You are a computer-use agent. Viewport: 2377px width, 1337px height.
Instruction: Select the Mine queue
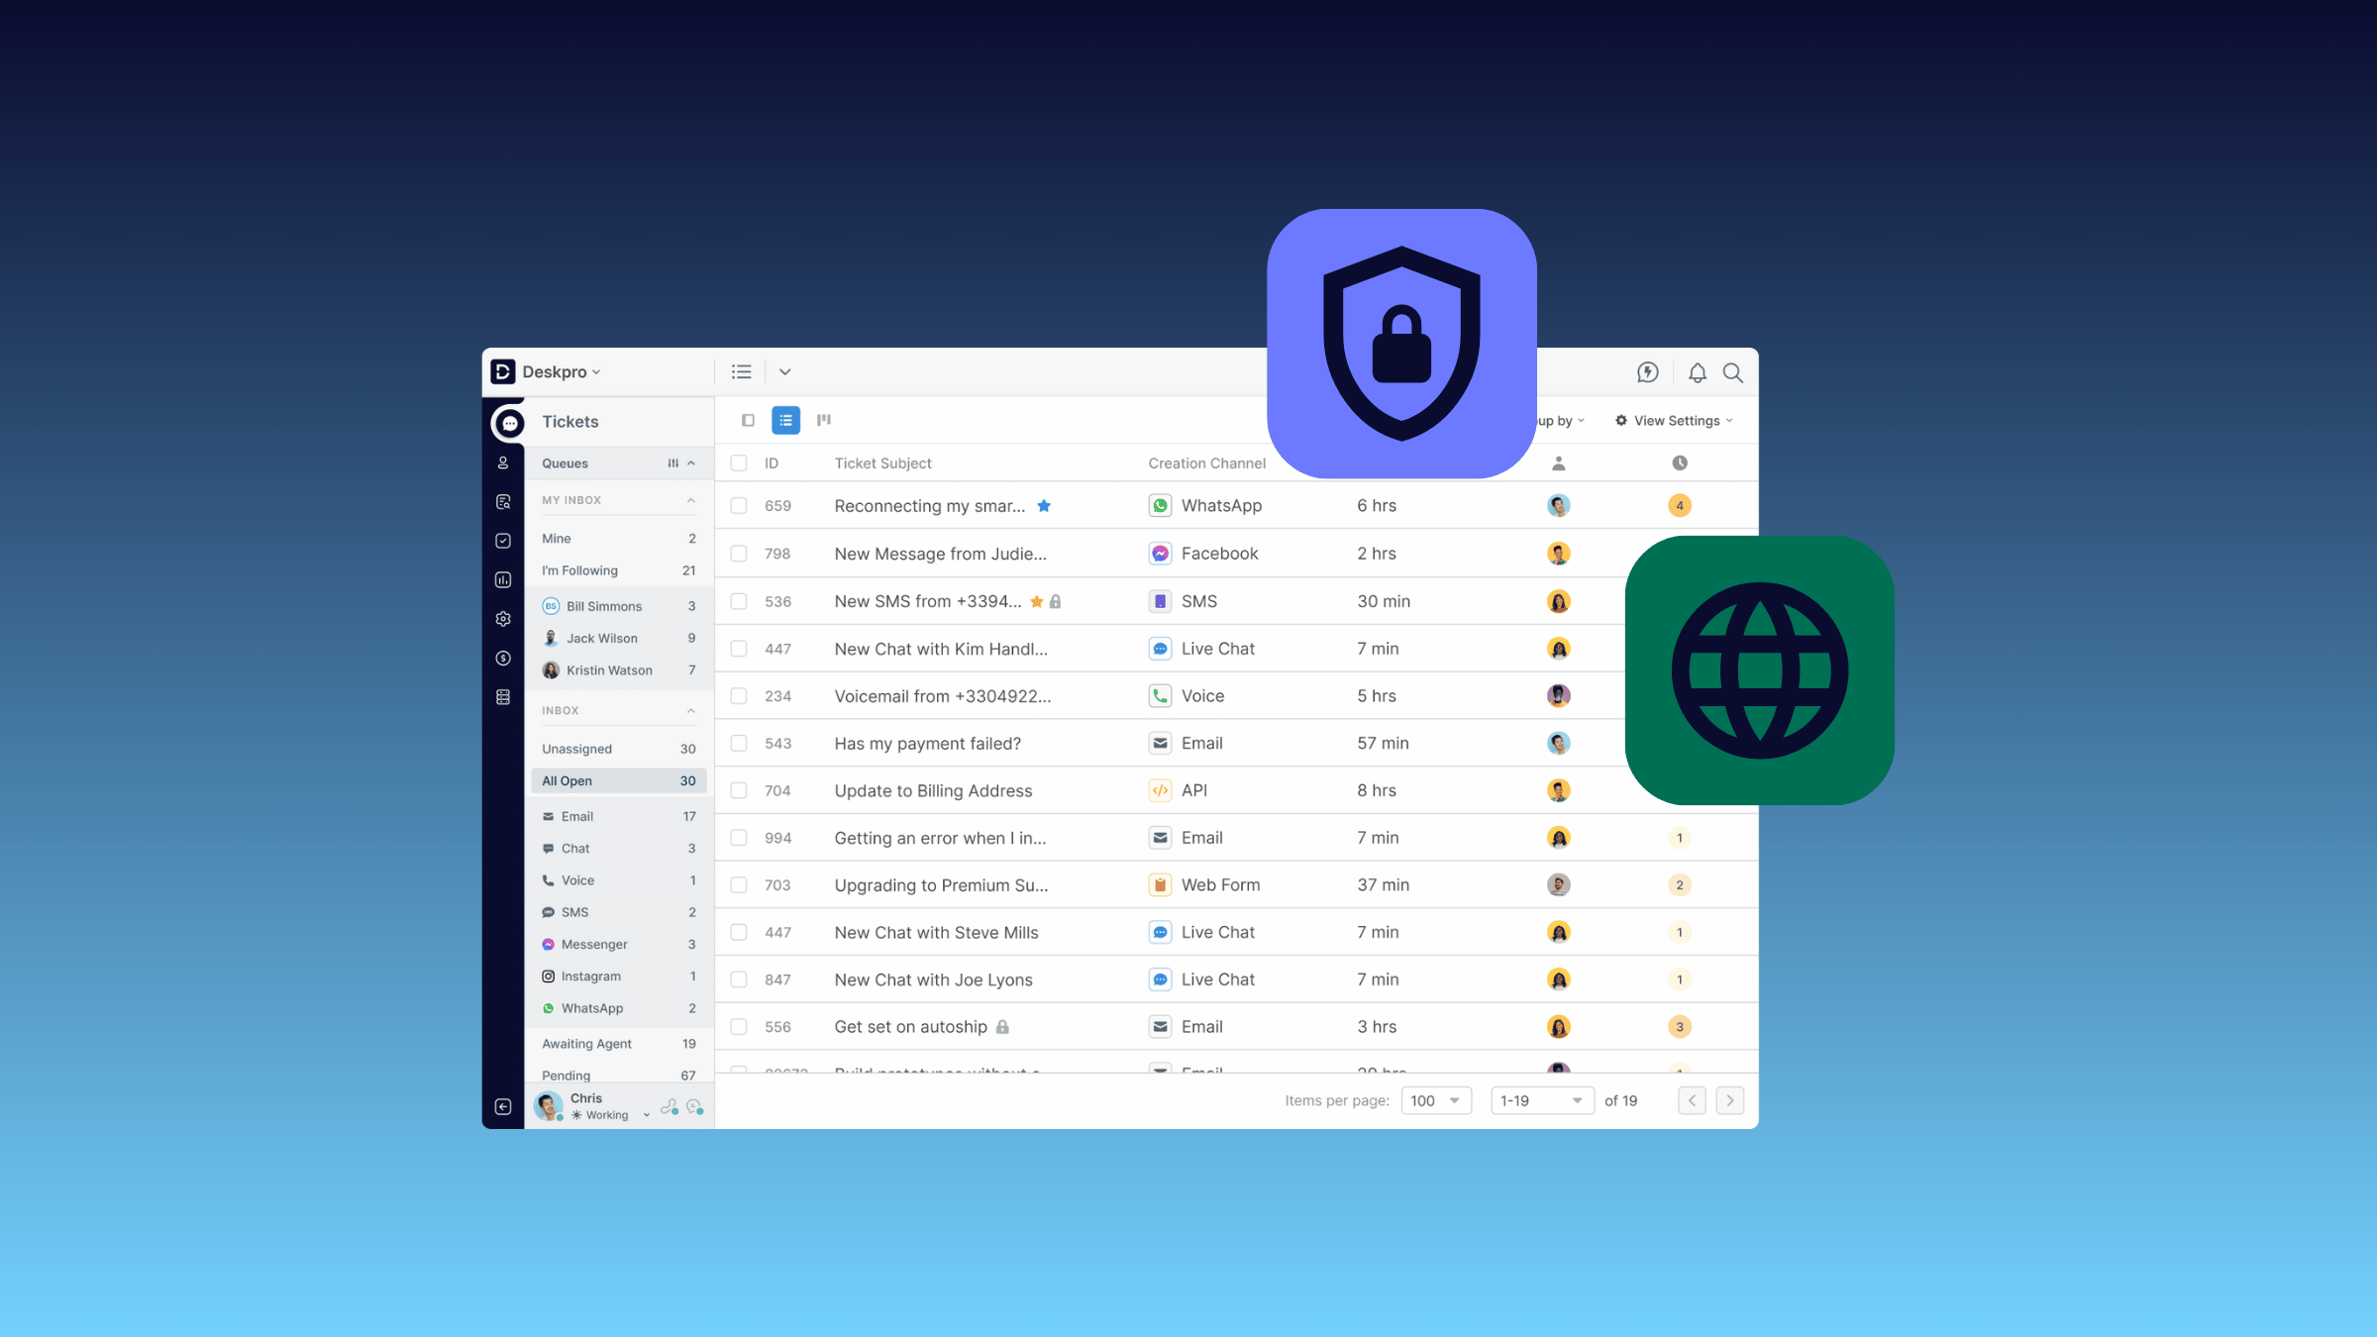[x=619, y=539]
